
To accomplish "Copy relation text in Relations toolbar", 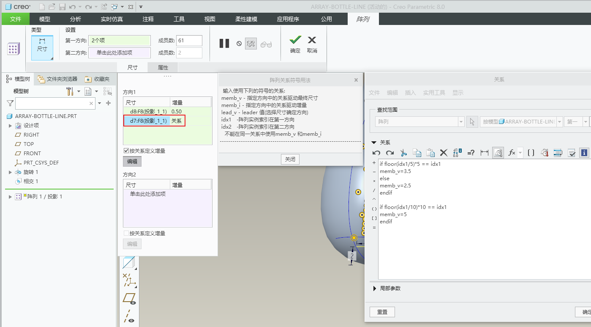I will (x=417, y=153).
